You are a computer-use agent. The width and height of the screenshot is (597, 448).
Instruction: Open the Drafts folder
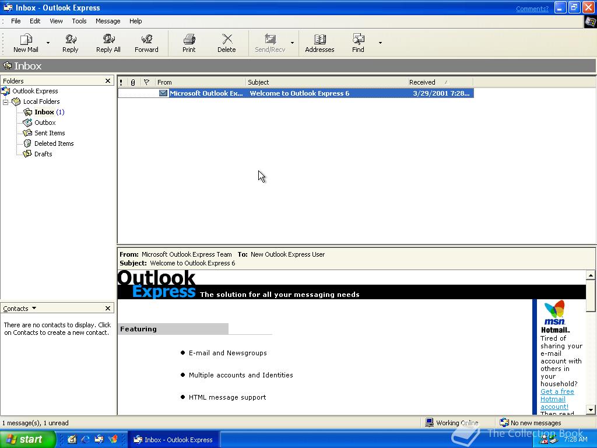coord(43,154)
